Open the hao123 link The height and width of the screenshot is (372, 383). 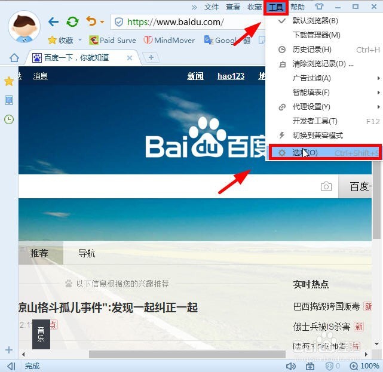pyautogui.click(x=231, y=76)
